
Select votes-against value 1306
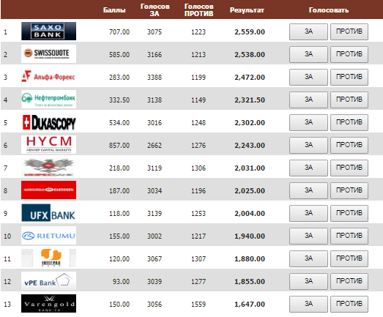(198, 168)
